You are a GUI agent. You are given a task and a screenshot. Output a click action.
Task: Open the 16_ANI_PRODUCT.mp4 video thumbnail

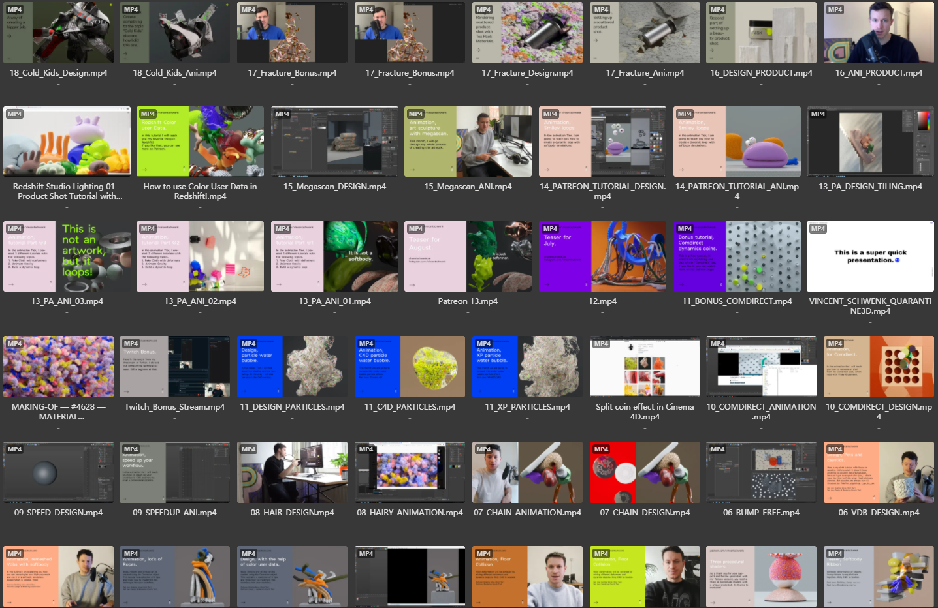pyautogui.click(x=879, y=33)
